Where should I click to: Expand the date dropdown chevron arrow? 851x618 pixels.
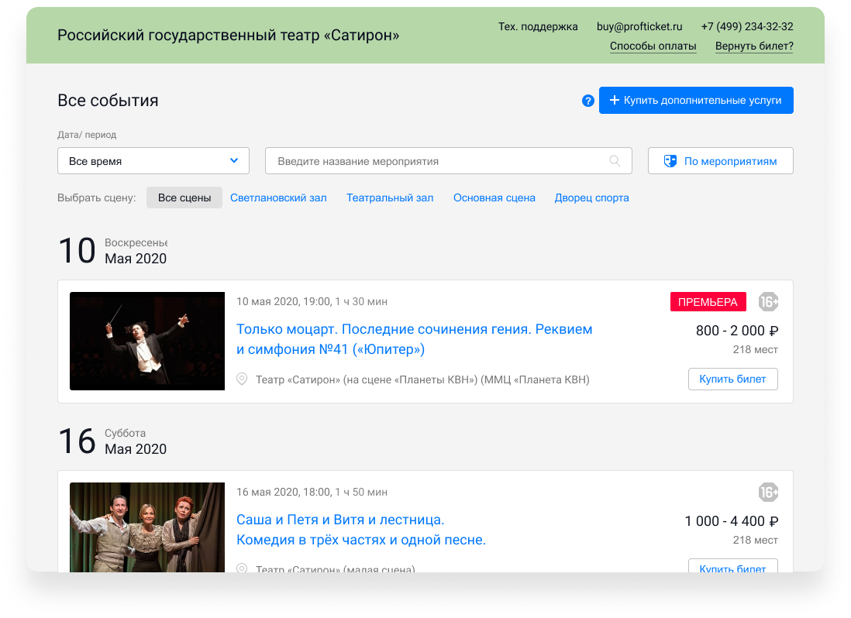234,160
